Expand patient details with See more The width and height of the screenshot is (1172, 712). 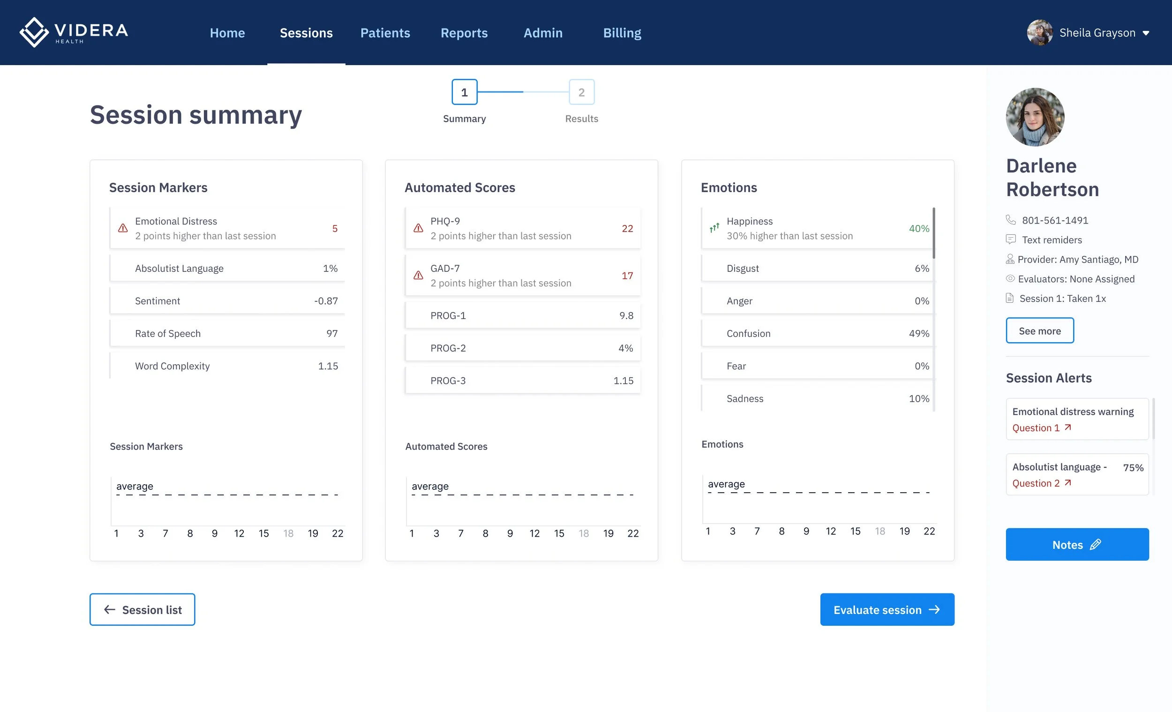click(1039, 330)
